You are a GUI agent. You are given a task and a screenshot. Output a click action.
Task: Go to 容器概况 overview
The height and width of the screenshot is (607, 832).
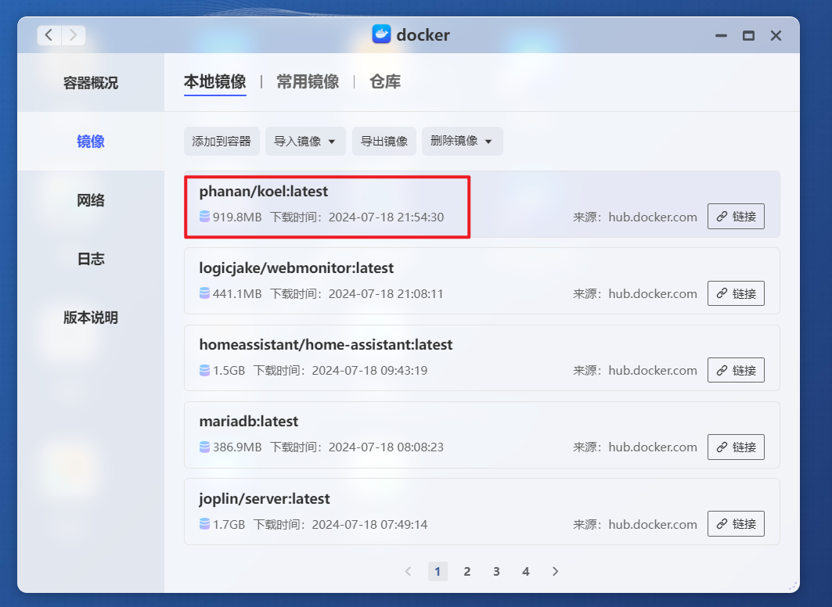click(90, 82)
